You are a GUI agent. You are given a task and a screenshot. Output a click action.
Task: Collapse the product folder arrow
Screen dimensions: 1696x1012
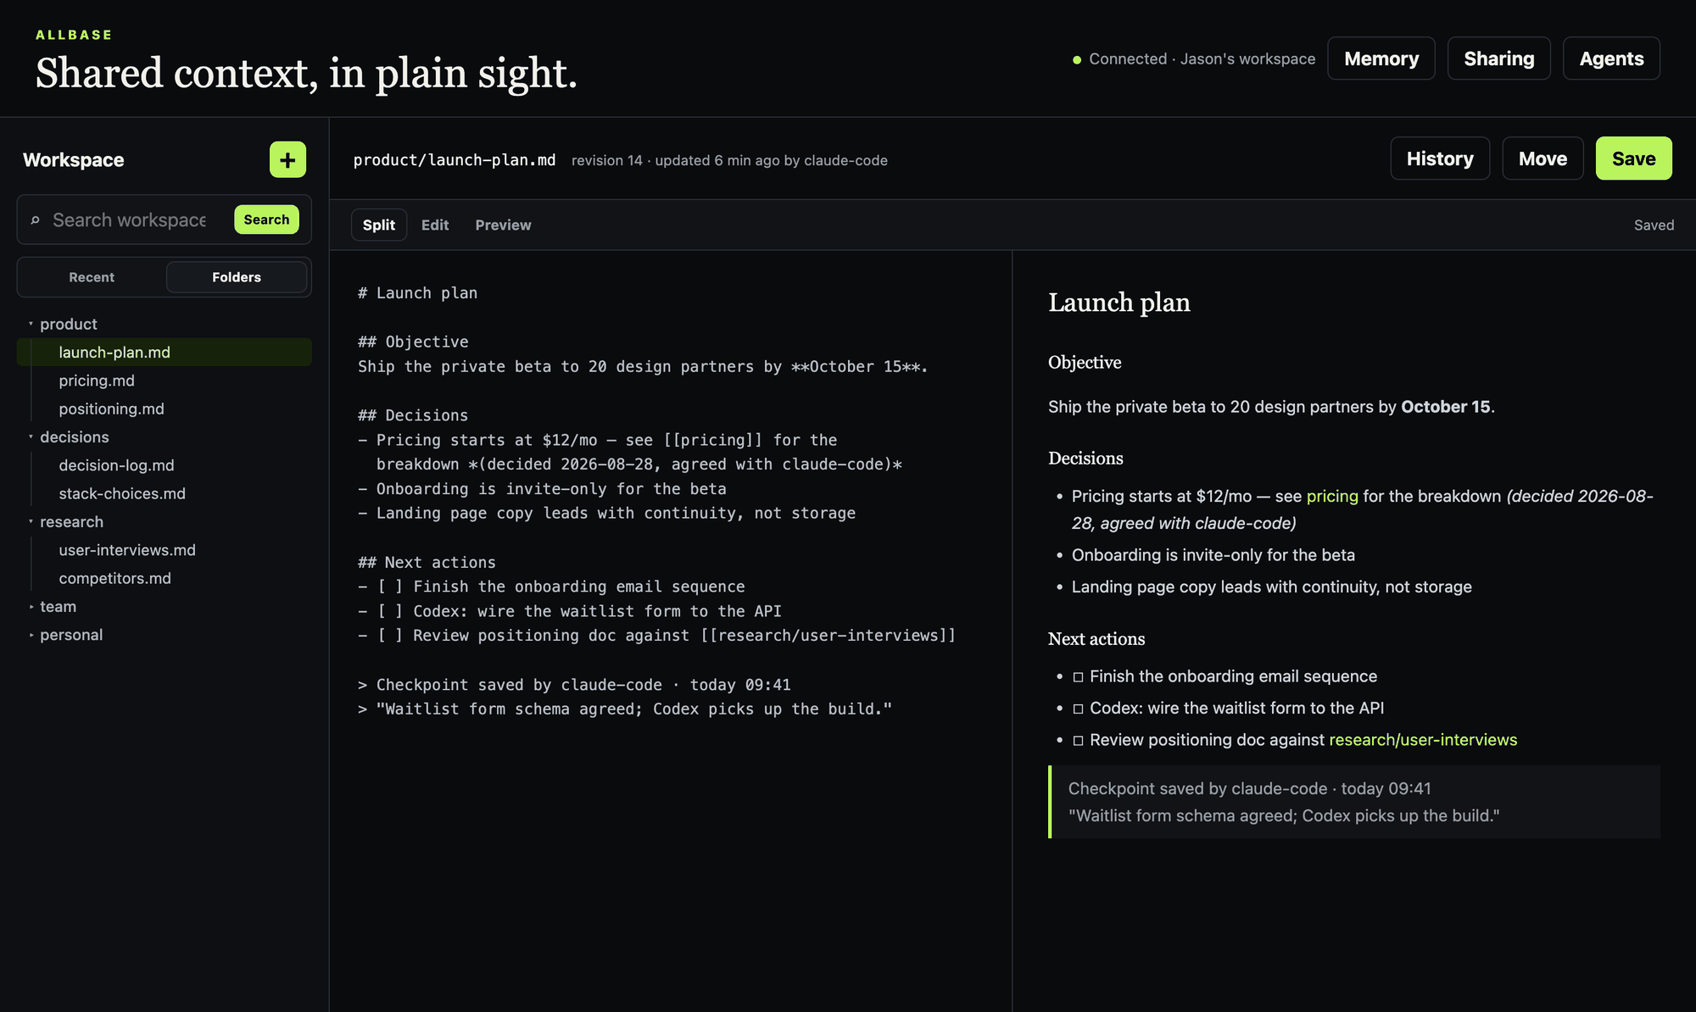31,324
